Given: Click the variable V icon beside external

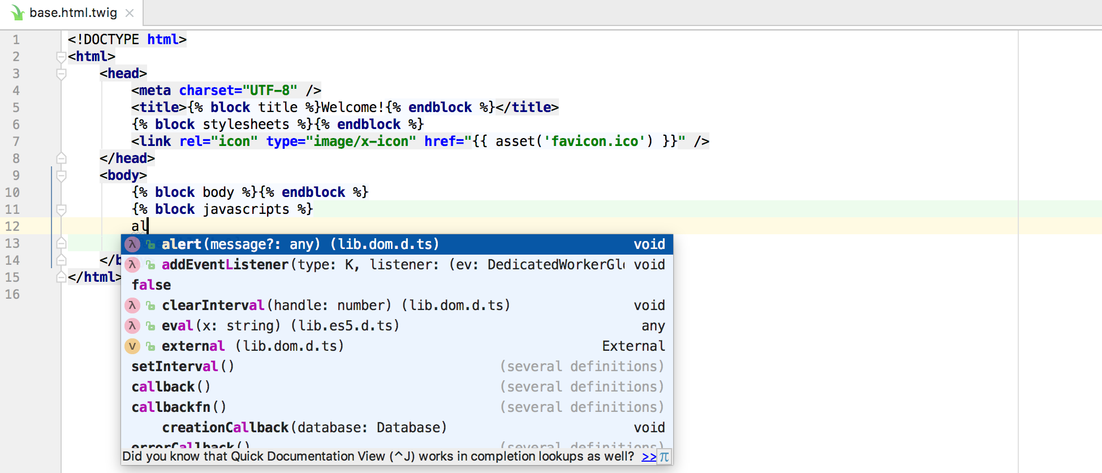Looking at the screenshot, I should tap(132, 346).
